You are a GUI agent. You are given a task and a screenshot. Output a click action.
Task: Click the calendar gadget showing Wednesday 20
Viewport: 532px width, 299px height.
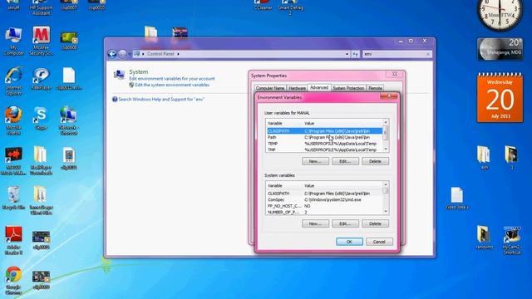pyautogui.click(x=500, y=97)
